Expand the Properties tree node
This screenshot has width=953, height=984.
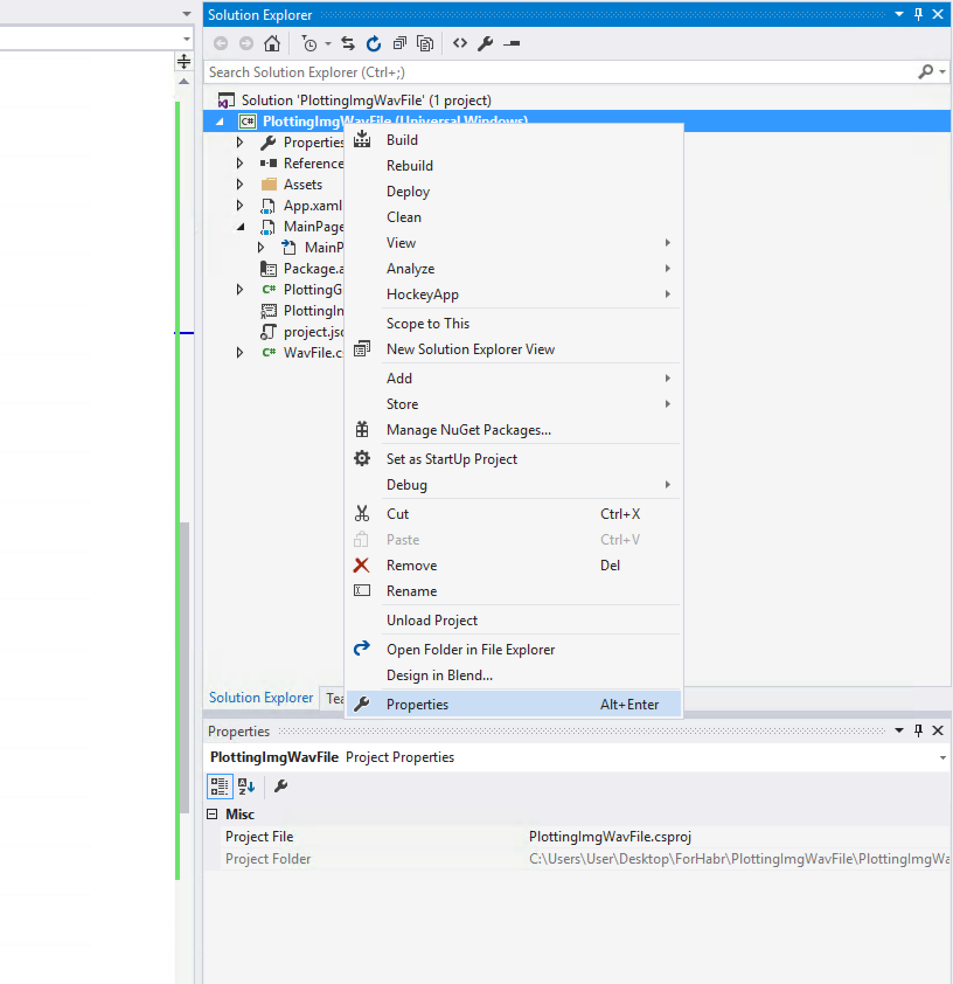pos(239,142)
